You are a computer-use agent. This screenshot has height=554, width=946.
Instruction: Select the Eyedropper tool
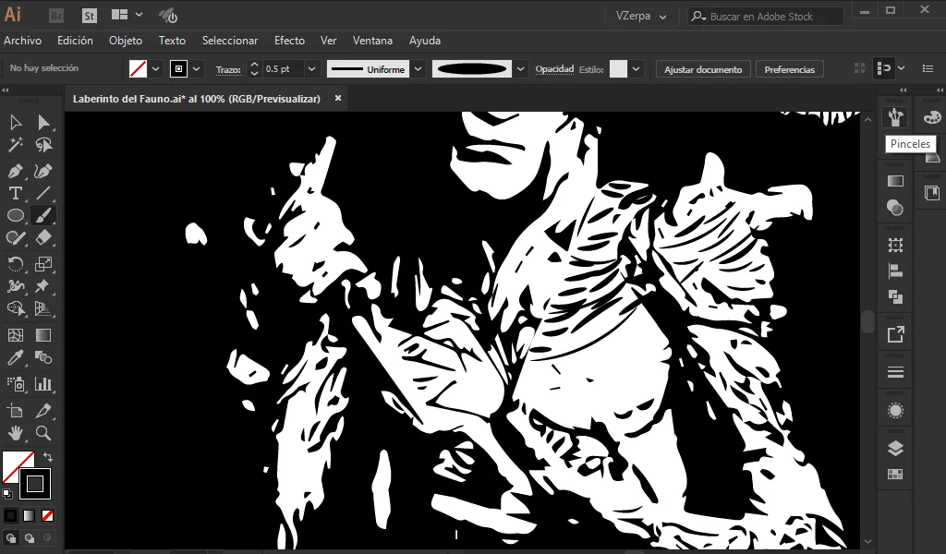pyautogui.click(x=16, y=357)
